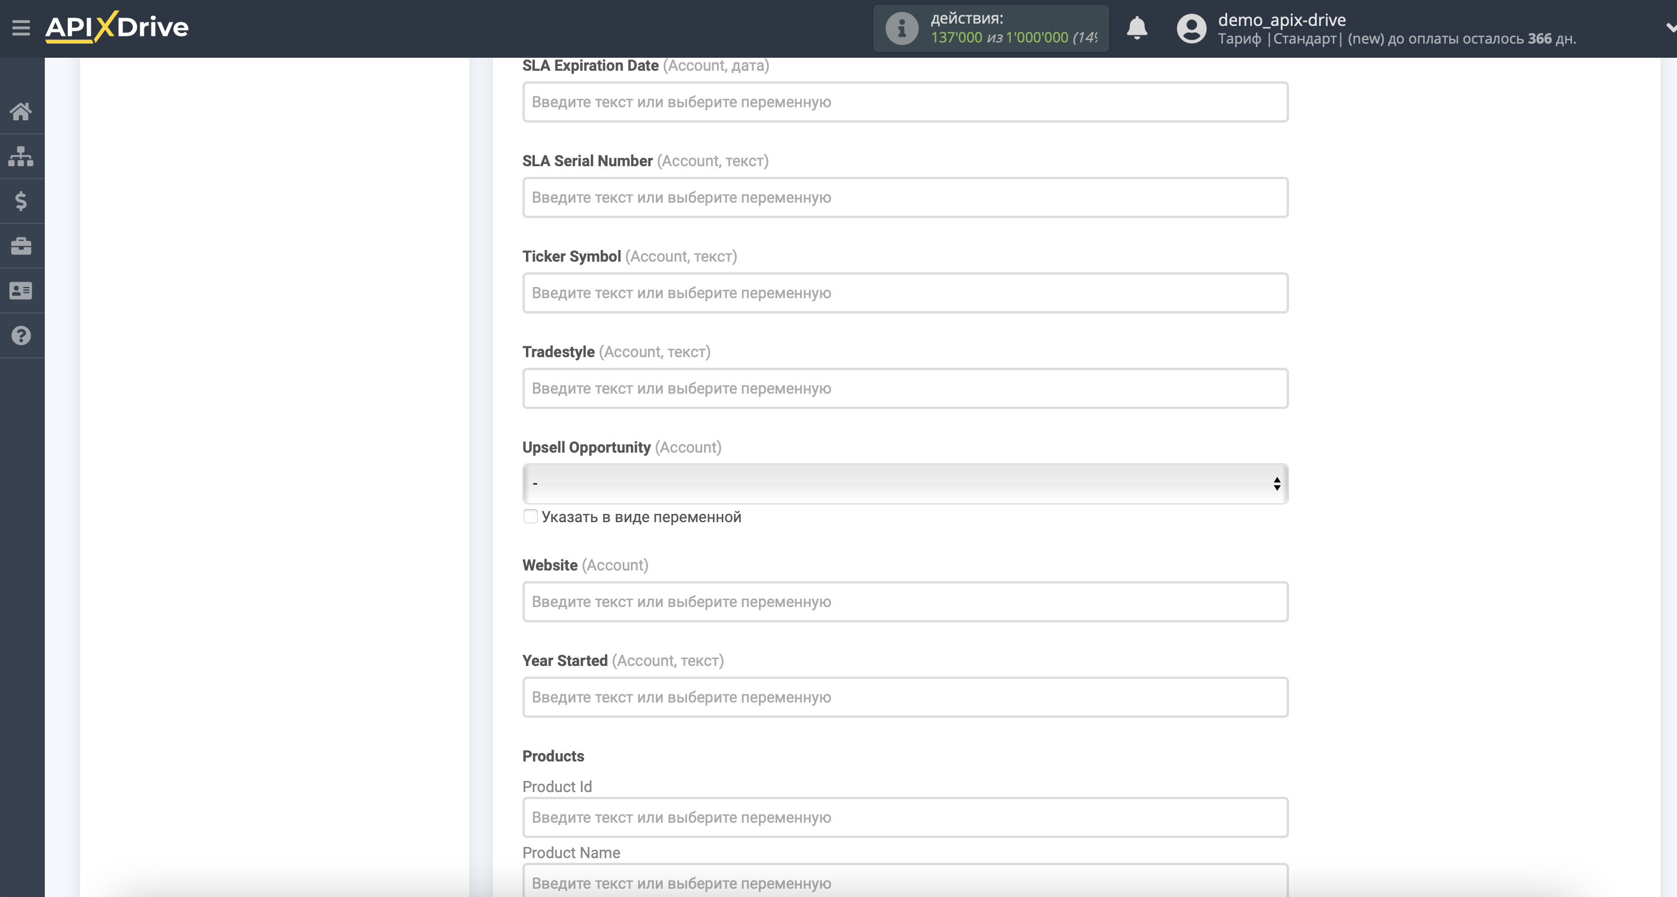The width and height of the screenshot is (1677, 897).
Task: Focus the Website input field
Action: 905,602
